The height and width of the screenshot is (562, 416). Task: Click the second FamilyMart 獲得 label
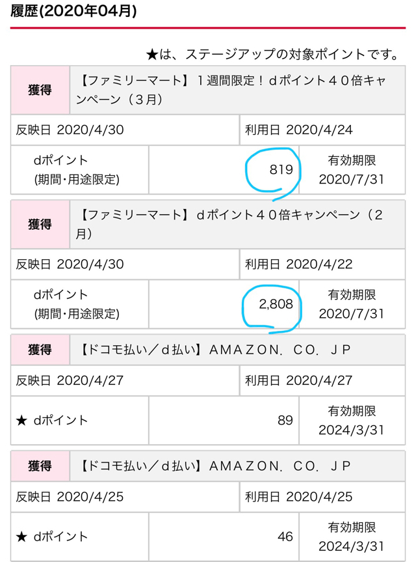[40, 225]
